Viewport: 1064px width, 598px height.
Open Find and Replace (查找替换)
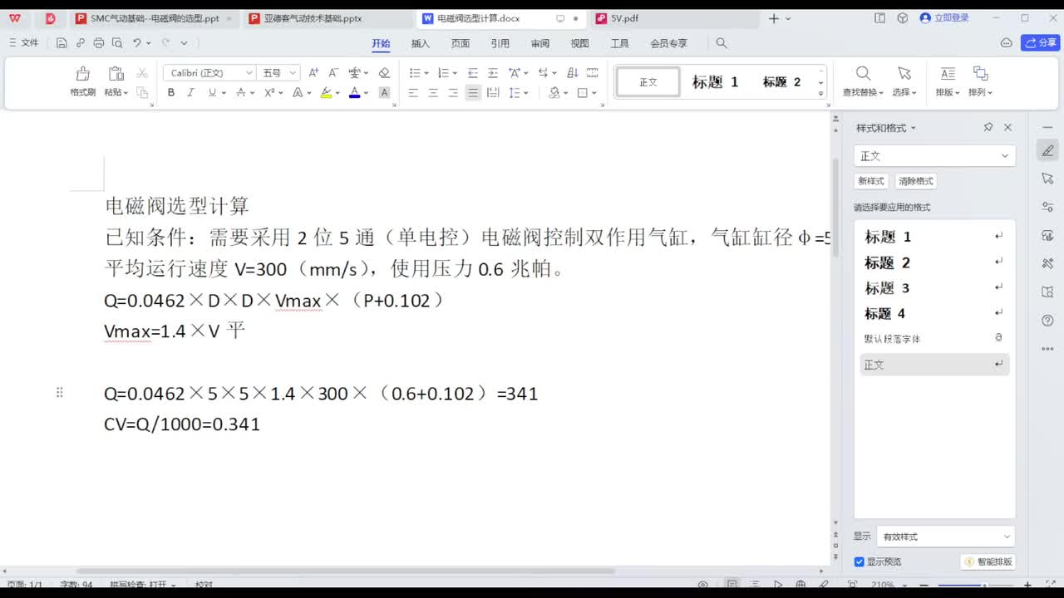864,82
